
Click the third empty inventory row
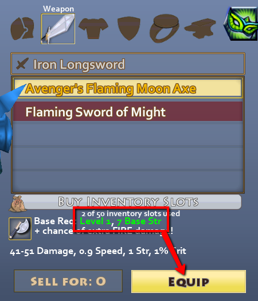[128, 181]
